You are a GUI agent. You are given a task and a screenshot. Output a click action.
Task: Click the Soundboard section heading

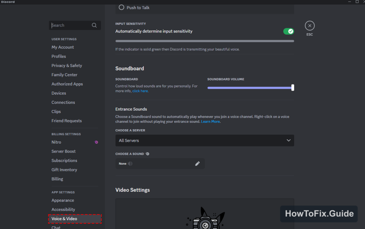click(x=130, y=69)
